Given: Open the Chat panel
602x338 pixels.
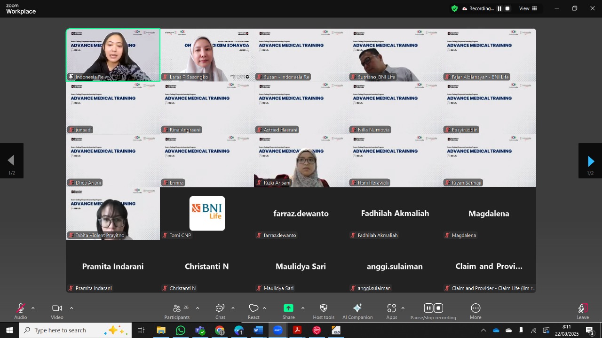Looking at the screenshot, I should 220,311.
